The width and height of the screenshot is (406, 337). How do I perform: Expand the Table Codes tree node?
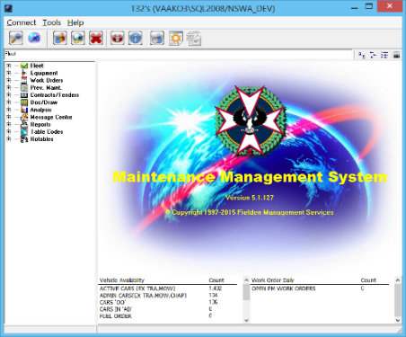coord(9,131)
